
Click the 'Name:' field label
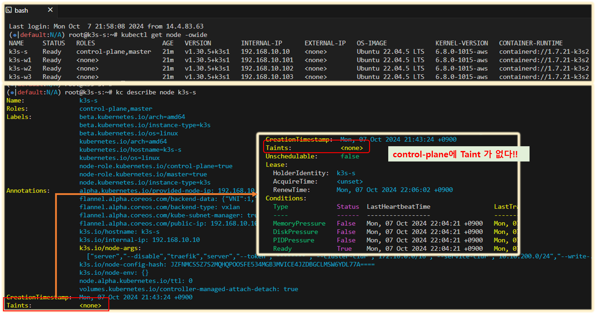pyautogui.click(x=15, y=100)
